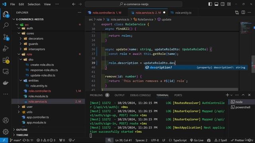Open the Source Control view
Viewport: 255px width, 143px height.
click(6, 37)
